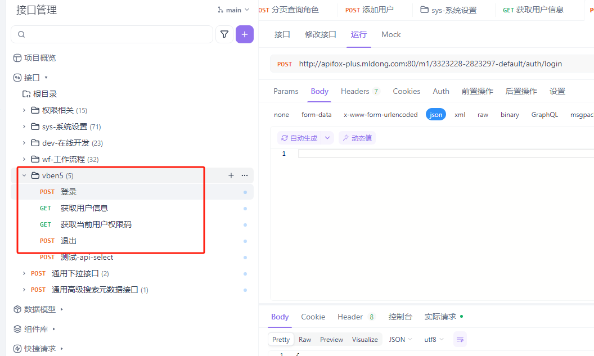Click the 组件库 layers icon
594x356 pixels.
[x=17, y=329]
